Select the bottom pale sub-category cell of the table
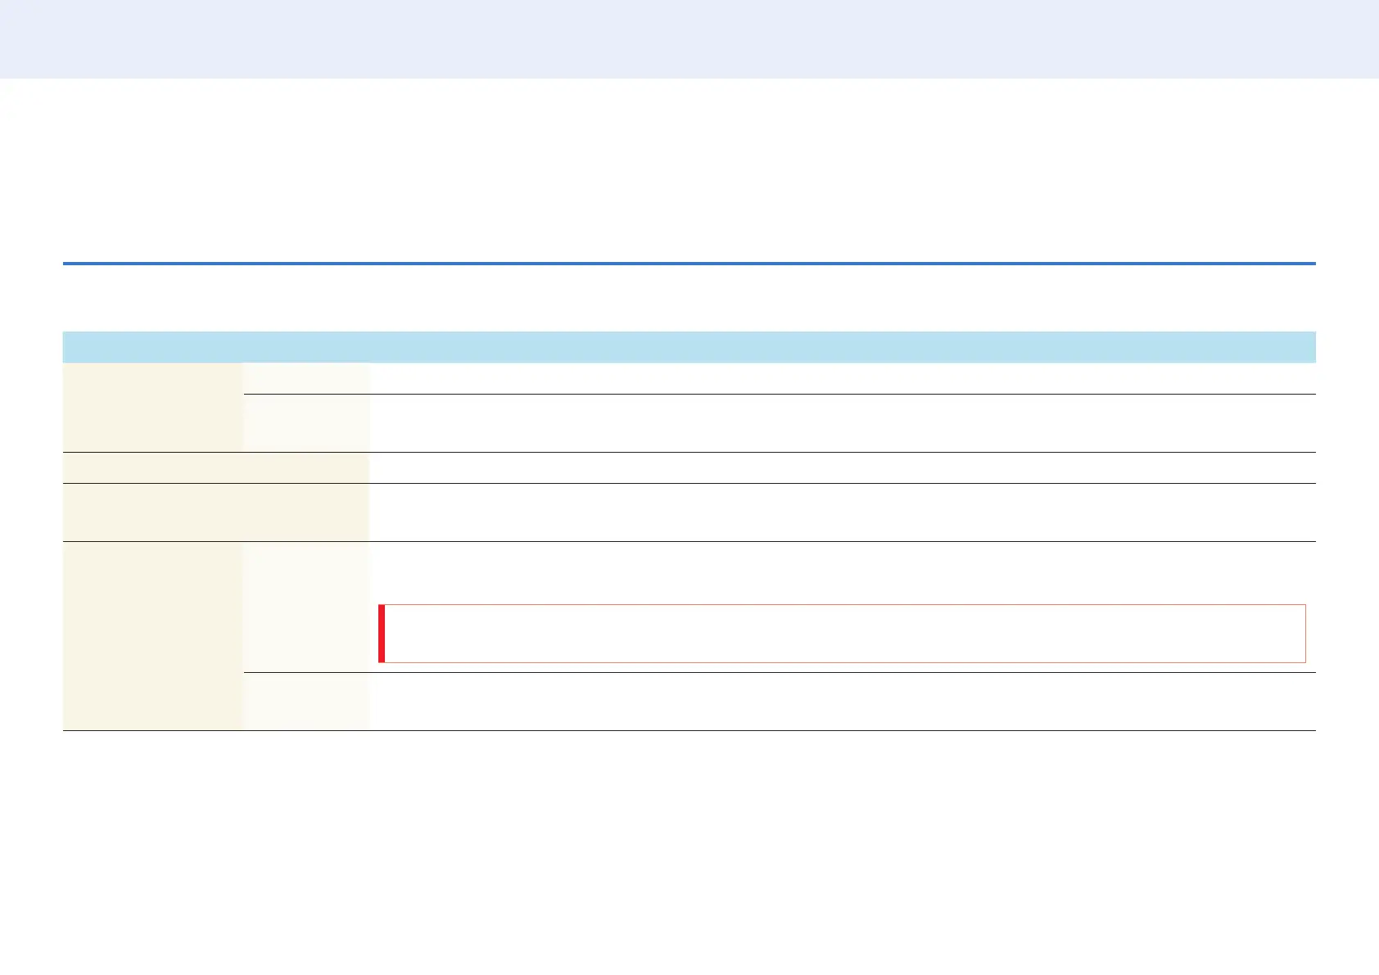The height and width of the screenshot is (975, 1379). coord(306,702)
